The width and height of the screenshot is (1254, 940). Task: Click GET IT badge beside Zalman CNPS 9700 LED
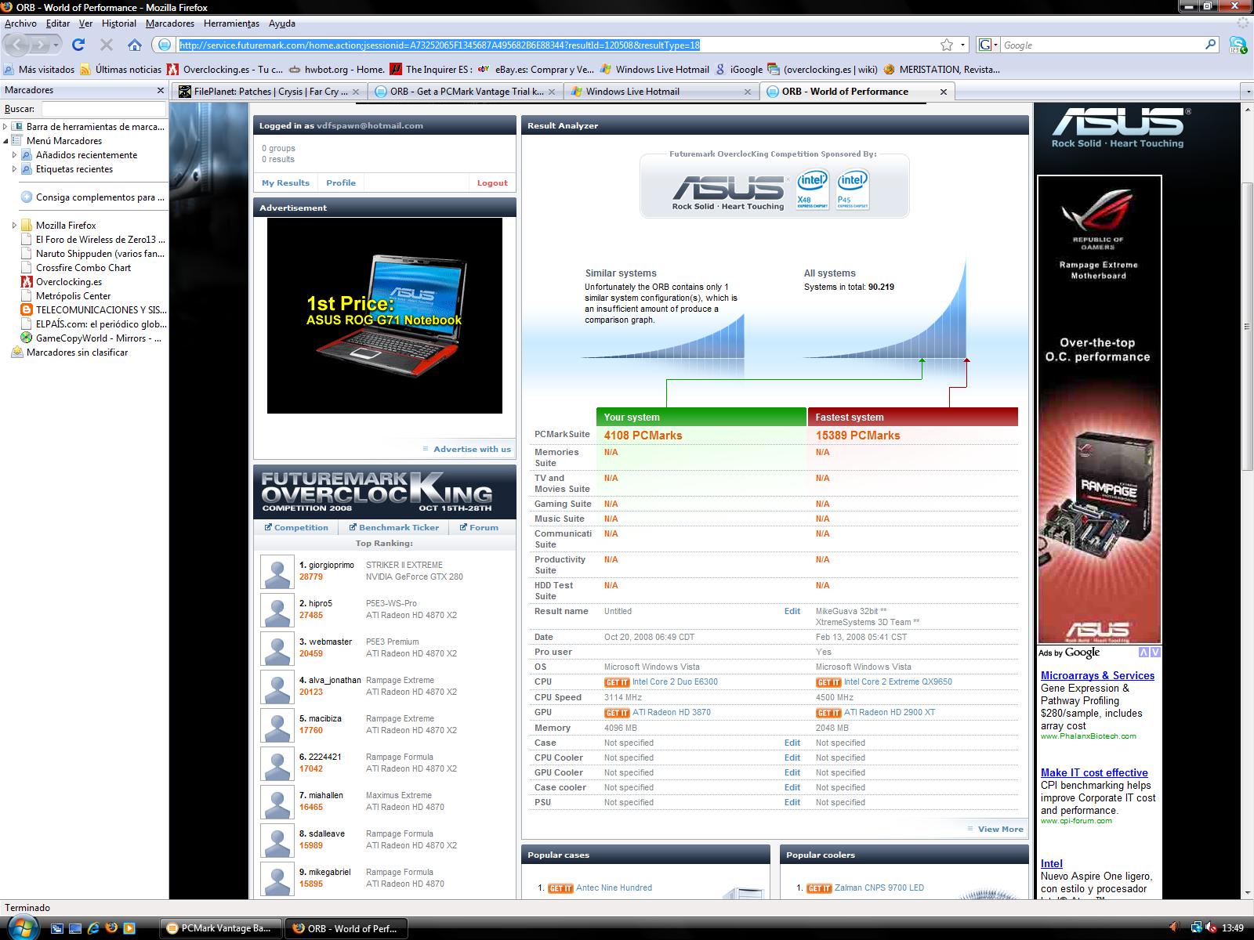click(x=819, y=888)
